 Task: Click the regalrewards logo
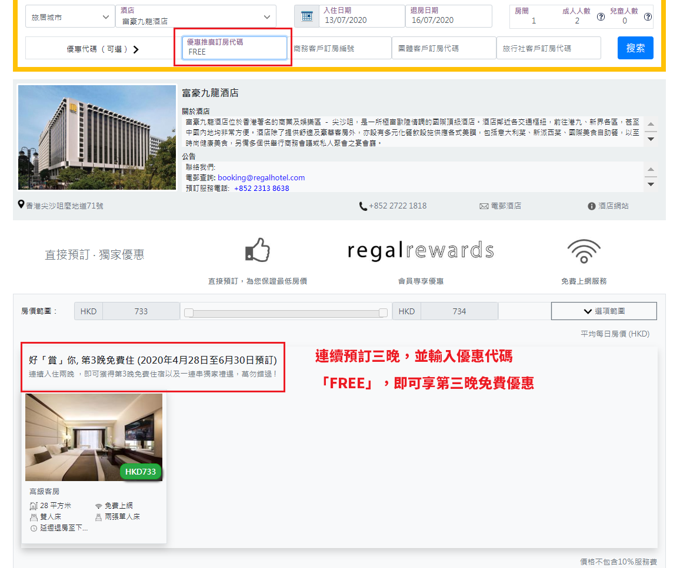pyautogui.click(x=421, y=251)
